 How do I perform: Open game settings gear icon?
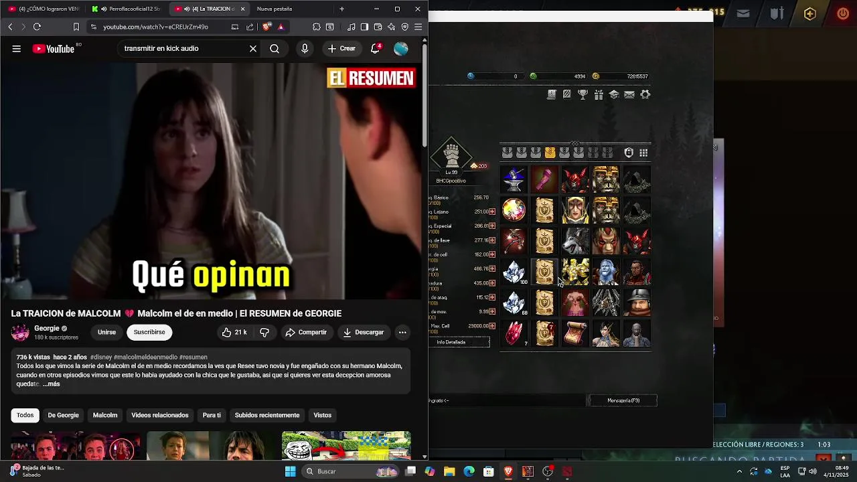coord(645,95)
